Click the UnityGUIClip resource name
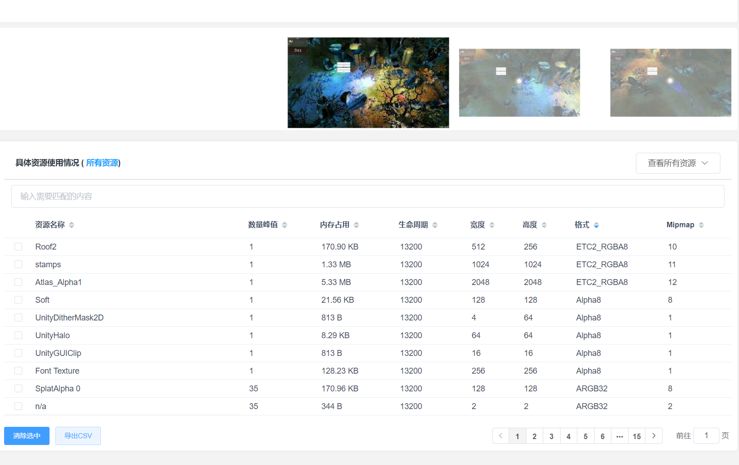Viewport: 739px width, 465px height. point(58,353)
